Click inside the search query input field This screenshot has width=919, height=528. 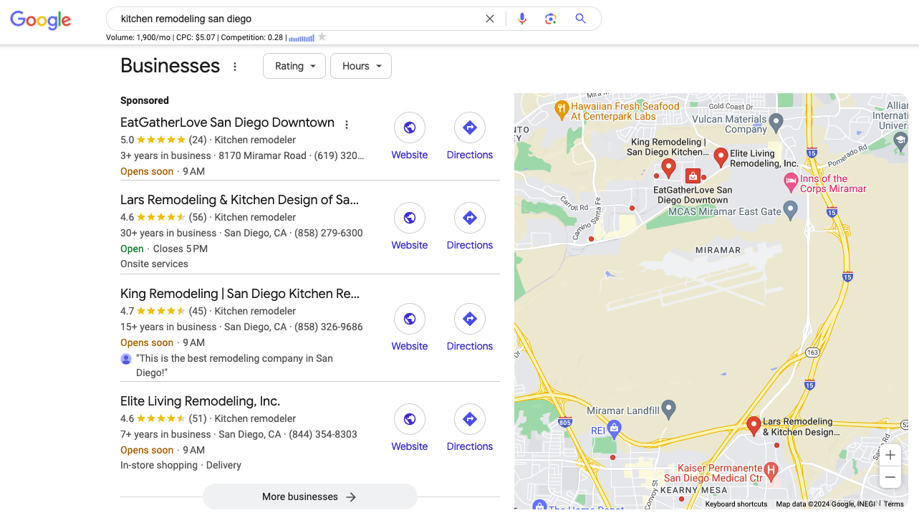[297, 19]
